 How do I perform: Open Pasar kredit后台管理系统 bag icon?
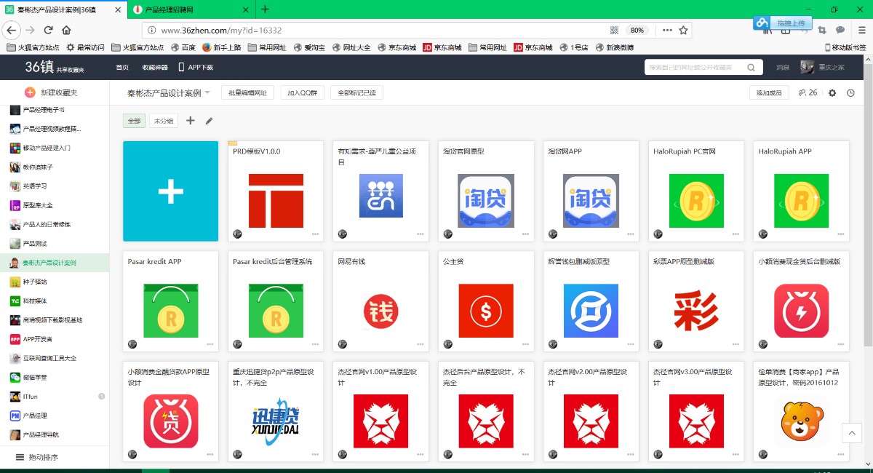[x=276, y=311]
